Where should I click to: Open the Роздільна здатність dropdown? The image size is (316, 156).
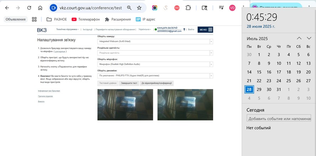(155, 53)
